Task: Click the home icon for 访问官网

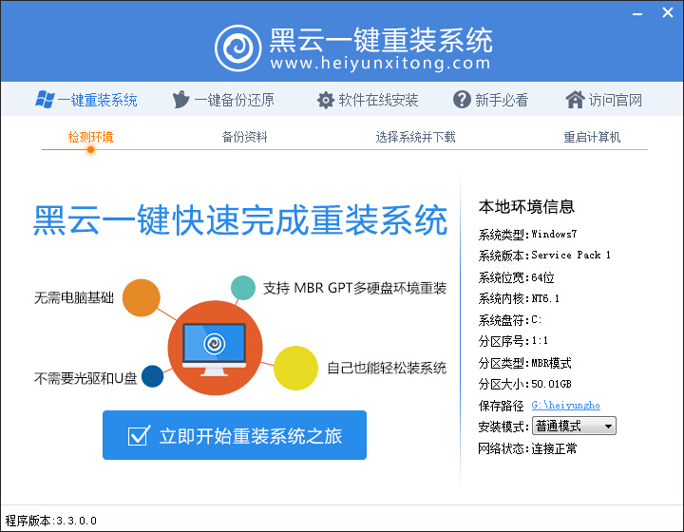Action: pyautogui.click(x=575, y=100)
